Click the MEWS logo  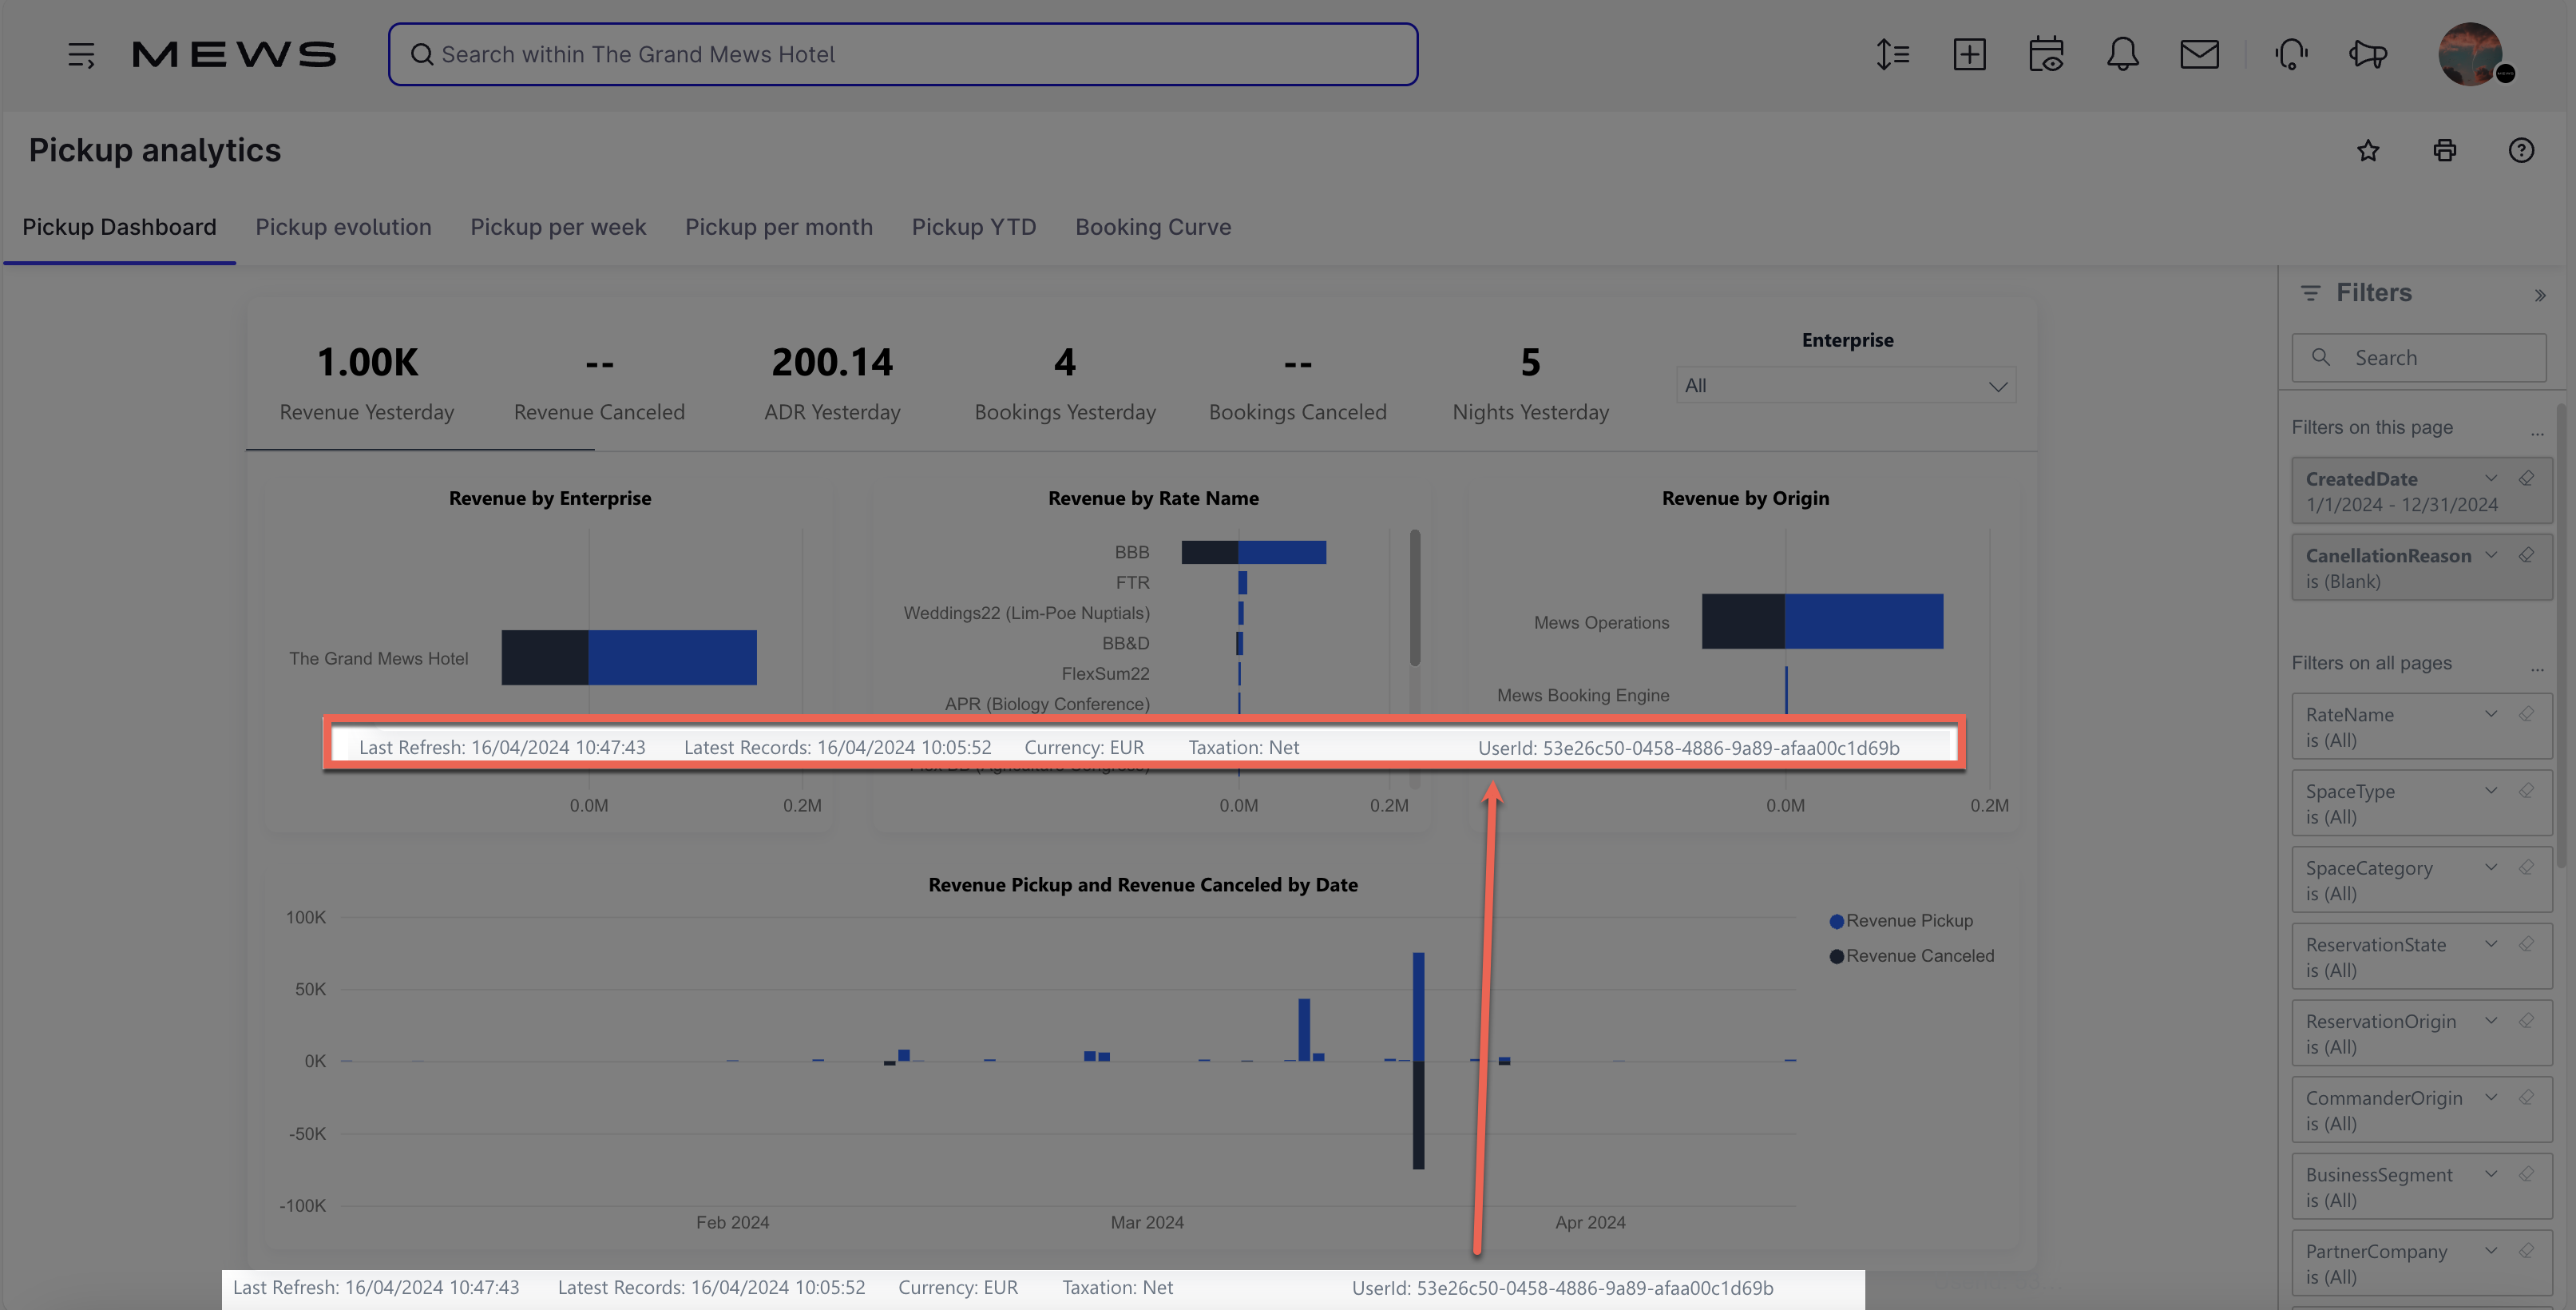coord(234,54)
